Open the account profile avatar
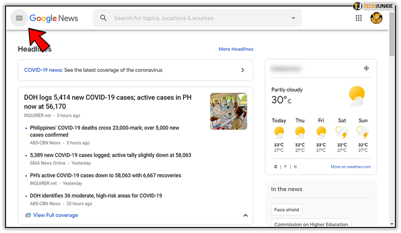 tap(376, 18)
